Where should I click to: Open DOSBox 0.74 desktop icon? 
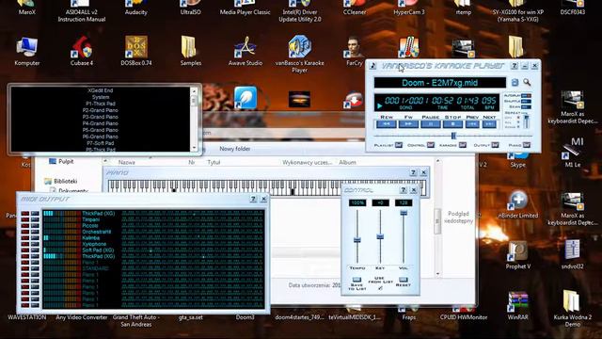(135, 51)
